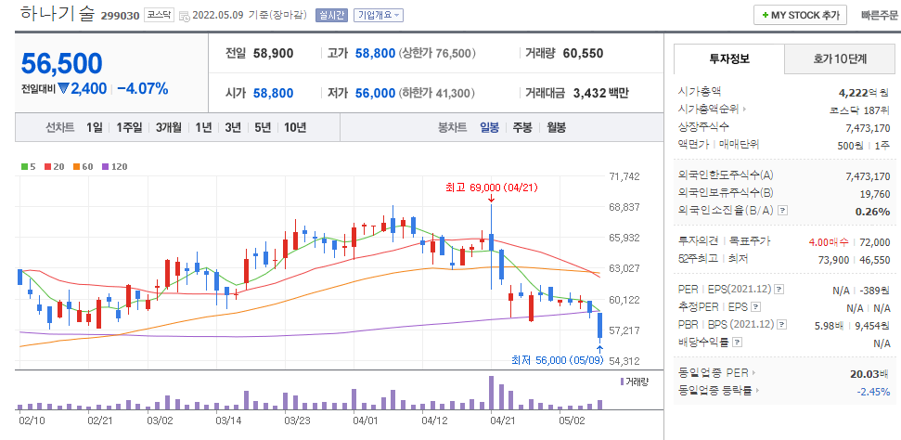Open help icon next to 추정PER | EPS

(756, 306)
